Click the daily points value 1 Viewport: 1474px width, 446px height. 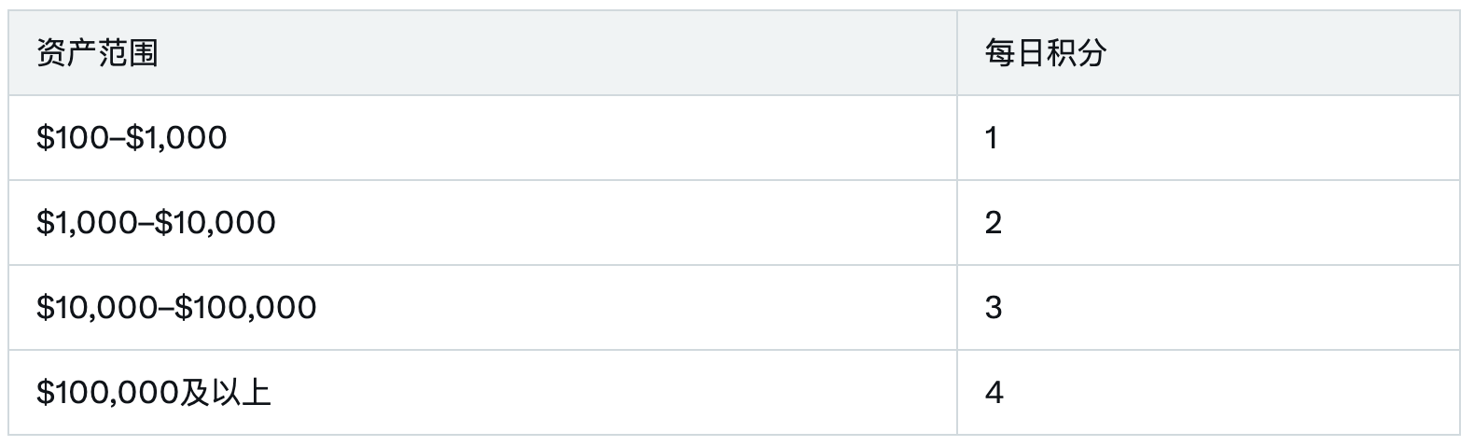tap(992, 138)
